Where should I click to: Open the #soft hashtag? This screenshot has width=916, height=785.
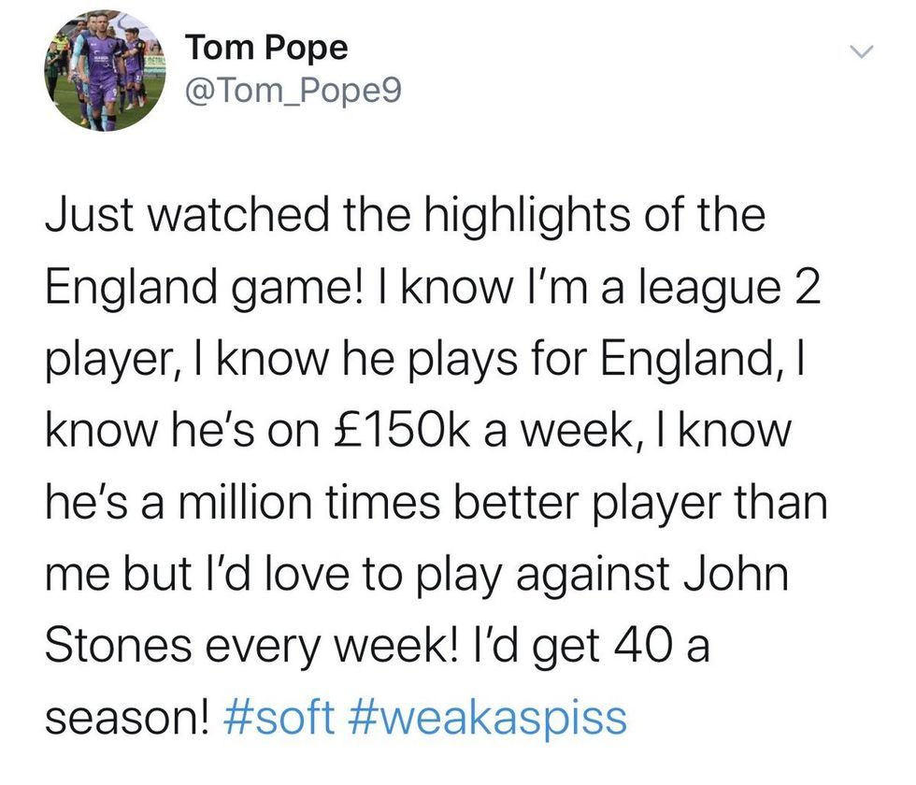[281, 717]
